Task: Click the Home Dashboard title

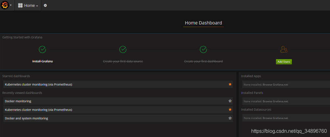Action: [x=203, y=23]
